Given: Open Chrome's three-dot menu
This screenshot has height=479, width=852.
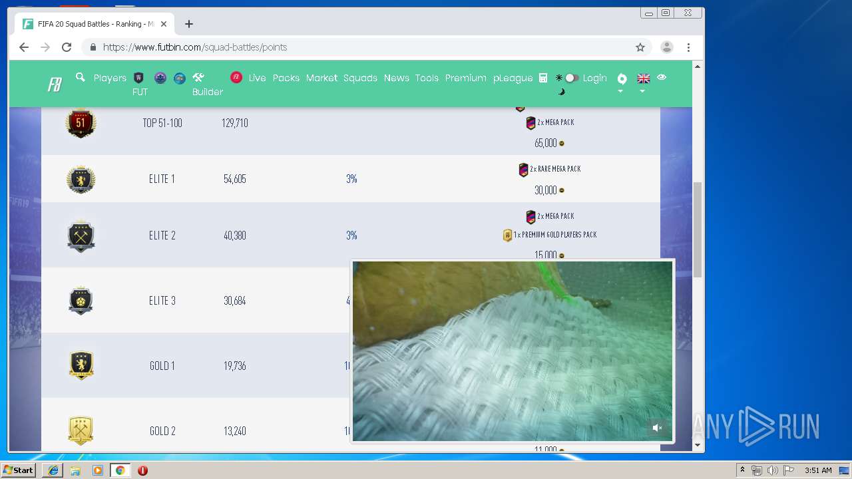Looking at the screenshot, I should point(688,47).
